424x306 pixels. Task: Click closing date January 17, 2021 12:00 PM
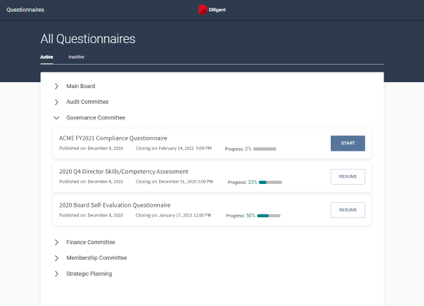point(174,215)
